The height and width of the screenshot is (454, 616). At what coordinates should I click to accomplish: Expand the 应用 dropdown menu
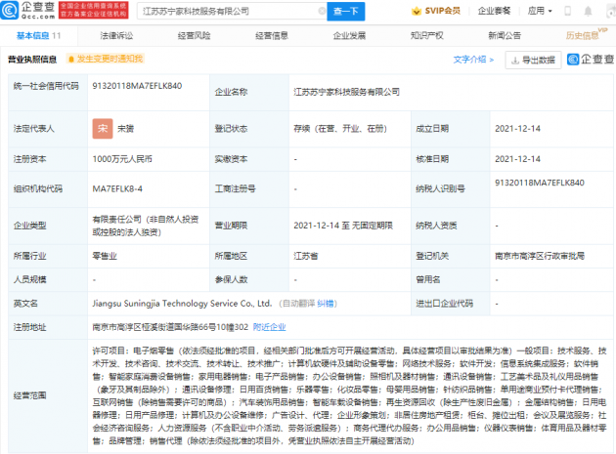[x=540, y=11]
